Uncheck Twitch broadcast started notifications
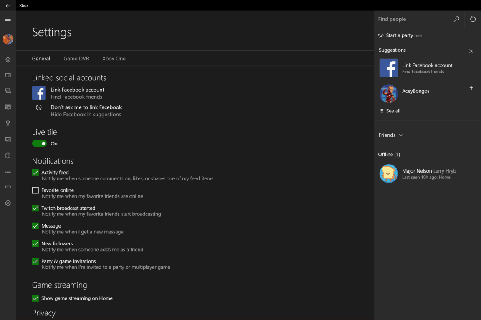Image resolution: width=481 pixels, height=320 pixels. [35, 208]
